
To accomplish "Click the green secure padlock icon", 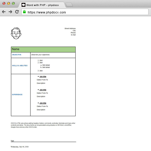I will 24,12.
